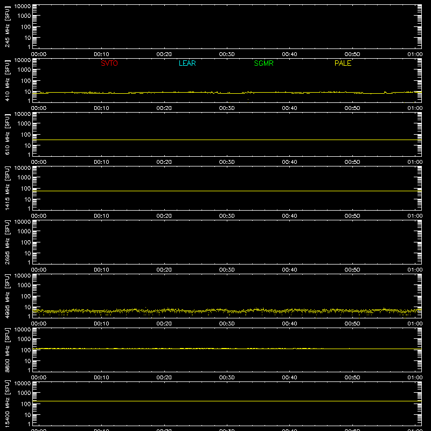The image size is (431, 431).
Task: Click the 00:20 time label under the 1415 MHz panel
Action: [164, 216]
